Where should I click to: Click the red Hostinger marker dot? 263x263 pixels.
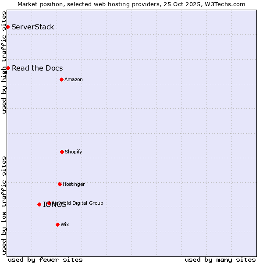coord(60,184)
